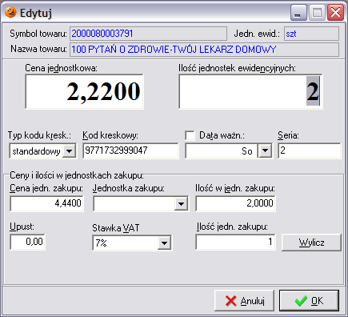Click the Stawka VAT label
Image resolution: width=348 pixels, height=317 pixels.
116,228
